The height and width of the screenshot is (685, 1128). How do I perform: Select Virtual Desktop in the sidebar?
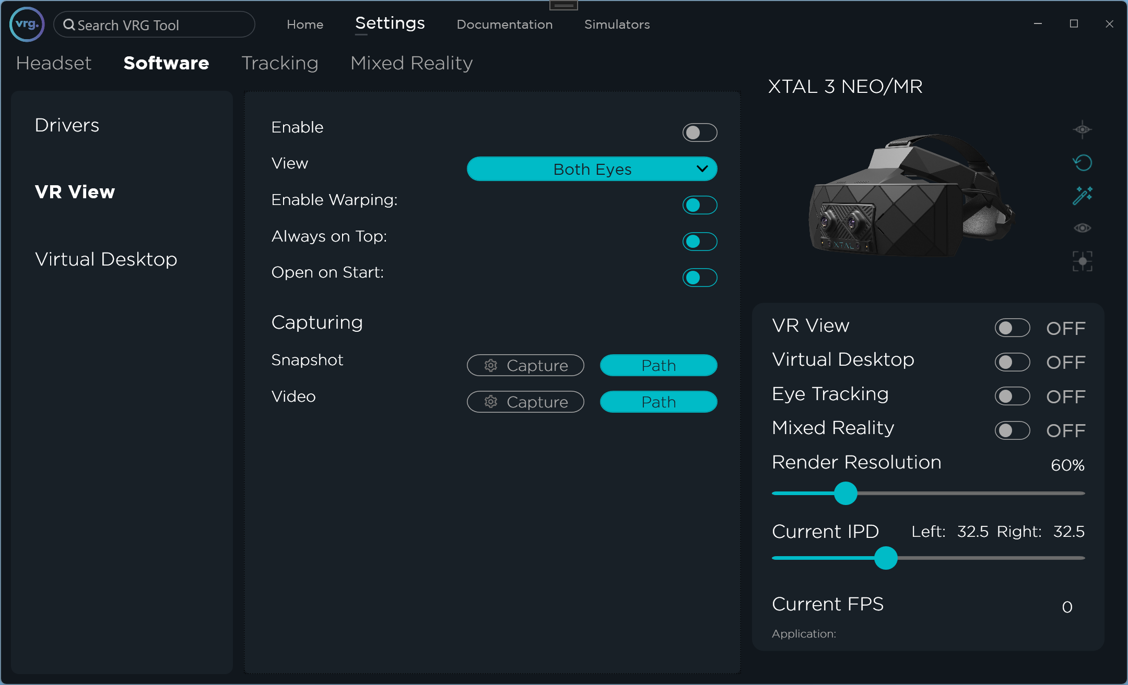click(106, 259)
